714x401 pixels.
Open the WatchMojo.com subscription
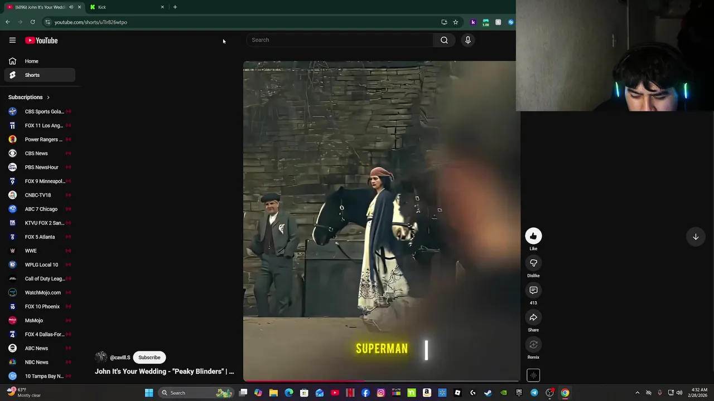pyautogui.click(x=40, y=292)
